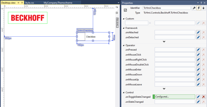
Task: Show more Framework events via chevron
Action: click(x=164, y=41)
